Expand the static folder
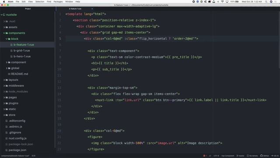Screen dimensions: 280x158 pos(4,109)
